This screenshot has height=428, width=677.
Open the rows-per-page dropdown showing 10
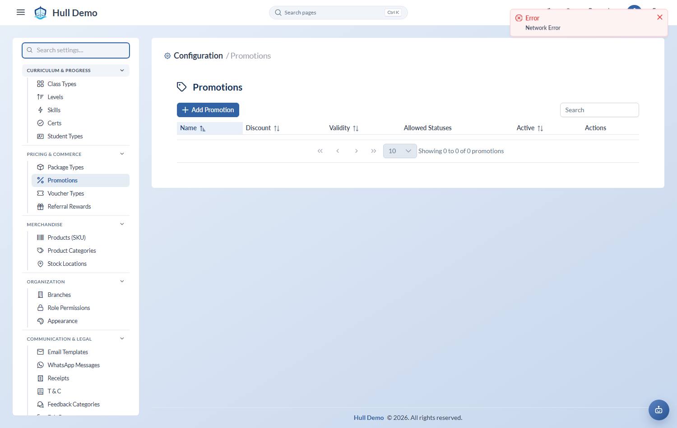(400, 151)
